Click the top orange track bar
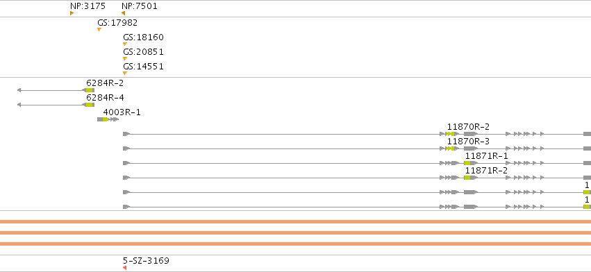 pyautogui.click(x=296, y=222)
